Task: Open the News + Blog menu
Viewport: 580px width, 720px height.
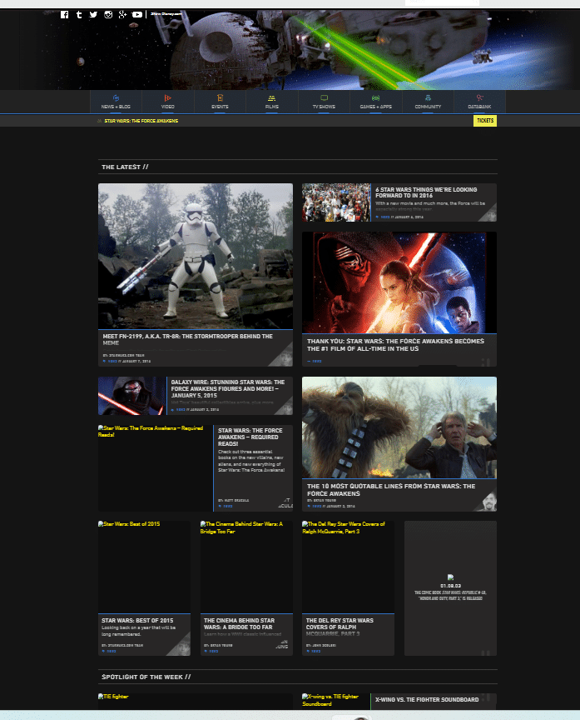Action: [x=116, y=102]
